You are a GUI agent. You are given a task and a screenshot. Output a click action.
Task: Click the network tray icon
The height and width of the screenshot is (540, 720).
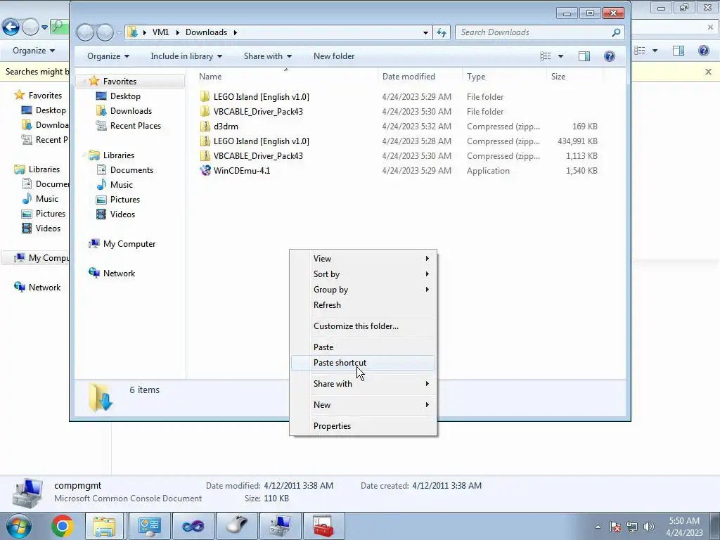pos(632,527)
